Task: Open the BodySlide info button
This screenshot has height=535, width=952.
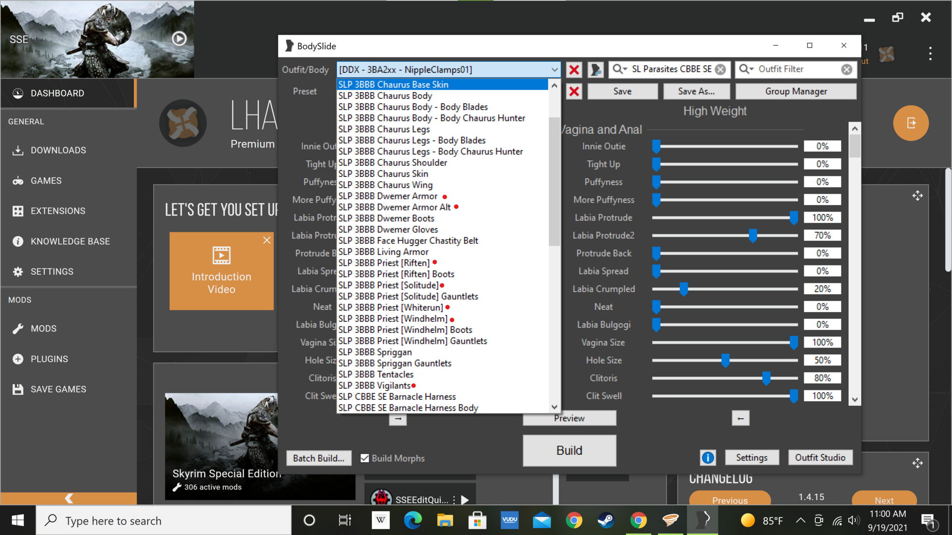Action: [x=708, y=458]
